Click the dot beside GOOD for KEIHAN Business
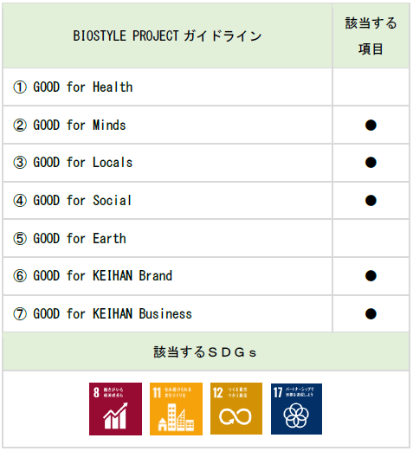 click(371, 314)
